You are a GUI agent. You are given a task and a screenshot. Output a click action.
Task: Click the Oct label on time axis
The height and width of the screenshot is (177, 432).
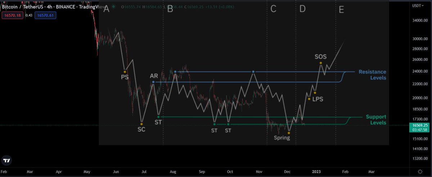pyautogui.click(x=230, y=172)
